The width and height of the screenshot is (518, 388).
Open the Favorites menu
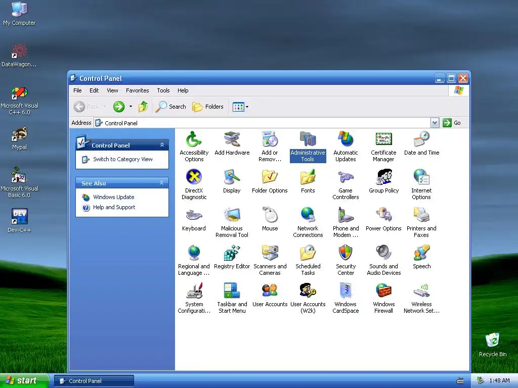138,90
